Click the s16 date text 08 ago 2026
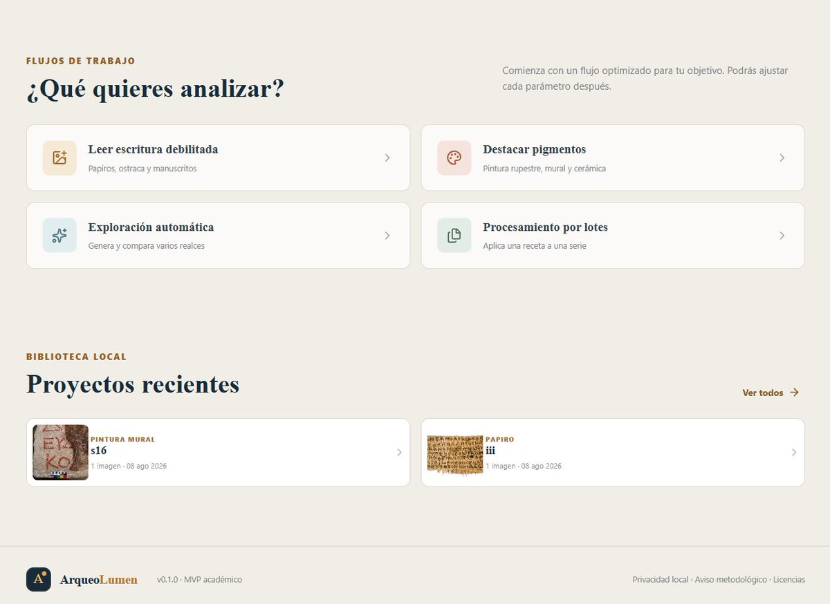Viewport: 830px width, 604px height. tap(147, 466)
